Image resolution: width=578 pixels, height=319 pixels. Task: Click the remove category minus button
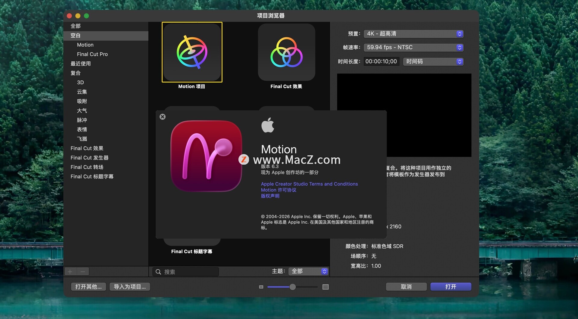click(83, 272)
